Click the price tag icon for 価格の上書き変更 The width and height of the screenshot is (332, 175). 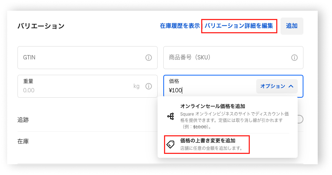click(170, 144)
